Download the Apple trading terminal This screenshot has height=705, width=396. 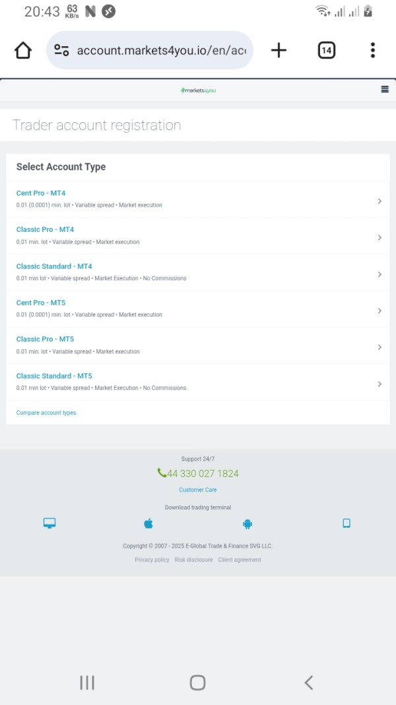point(148,523)
